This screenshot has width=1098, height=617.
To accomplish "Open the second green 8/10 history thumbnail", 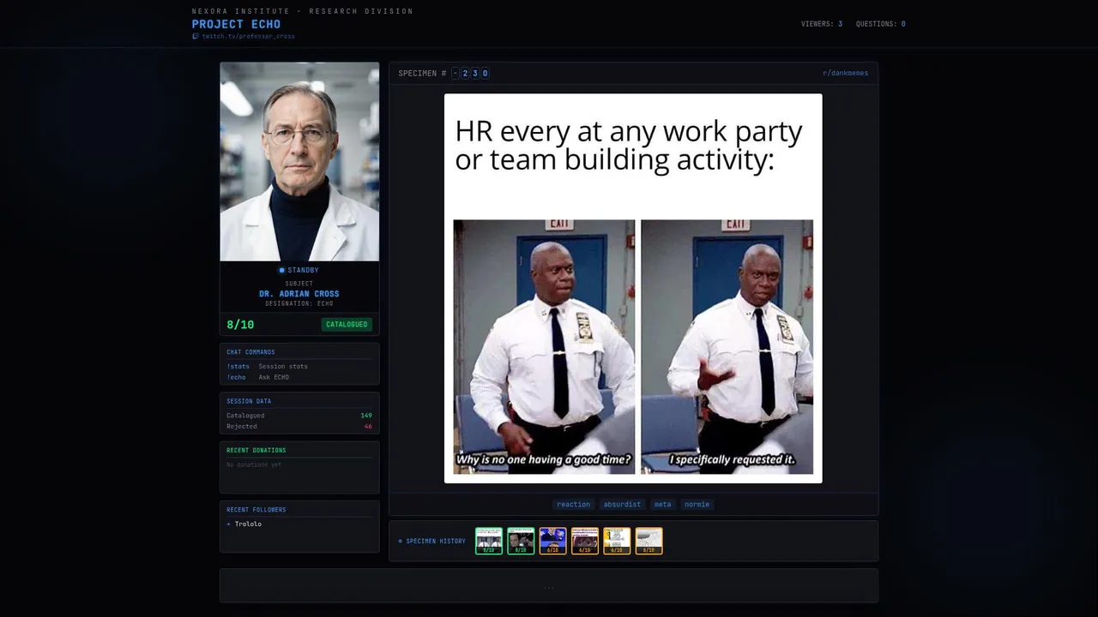I will coord(521,541).
